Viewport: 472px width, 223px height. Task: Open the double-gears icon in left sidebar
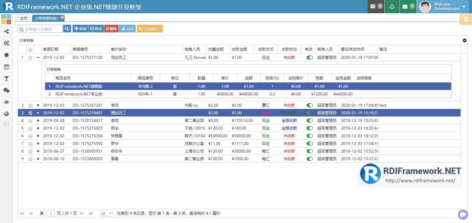click(6, 43)
